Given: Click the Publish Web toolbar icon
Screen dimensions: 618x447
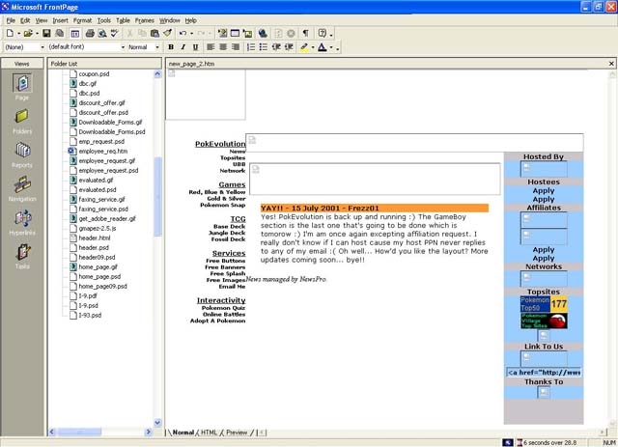Looking at the screenshot, I should pyautogui.click(x=60, y=34).
